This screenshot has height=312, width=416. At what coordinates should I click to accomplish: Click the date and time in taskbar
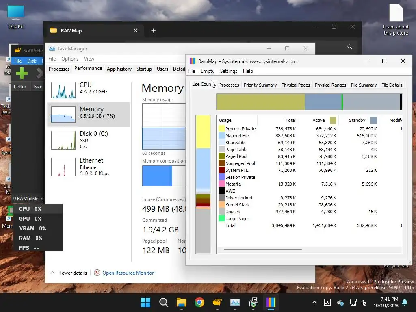(386, 302)
